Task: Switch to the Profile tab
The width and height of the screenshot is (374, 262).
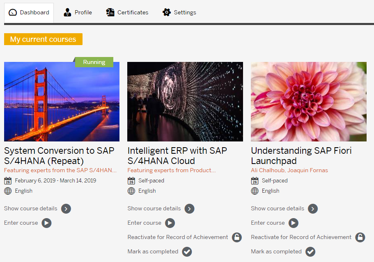Action: (x=78, y=12)
